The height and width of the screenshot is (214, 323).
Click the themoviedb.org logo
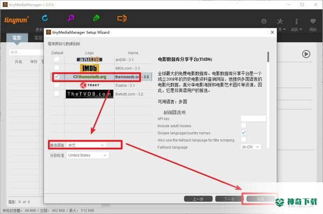coord(90,77)
